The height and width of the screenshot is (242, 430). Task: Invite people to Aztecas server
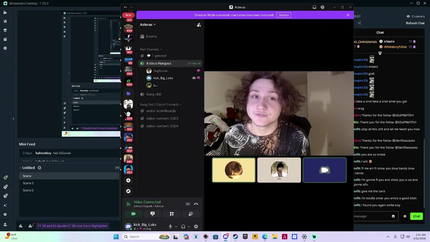199,25
